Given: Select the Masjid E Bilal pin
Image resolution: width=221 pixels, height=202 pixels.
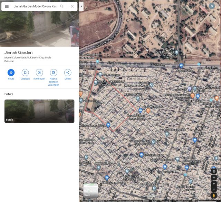Looking at the screenshot, I should (x=127, y=171).
